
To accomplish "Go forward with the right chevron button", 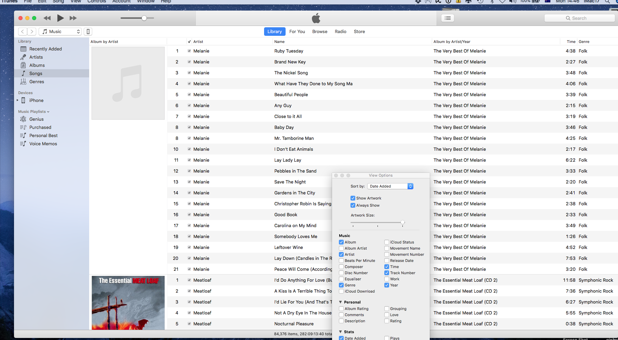I will click(x=32, y=31).
